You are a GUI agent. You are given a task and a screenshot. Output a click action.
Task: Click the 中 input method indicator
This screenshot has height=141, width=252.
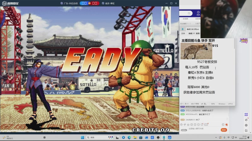pyautogui.click(x=229, y=138)
